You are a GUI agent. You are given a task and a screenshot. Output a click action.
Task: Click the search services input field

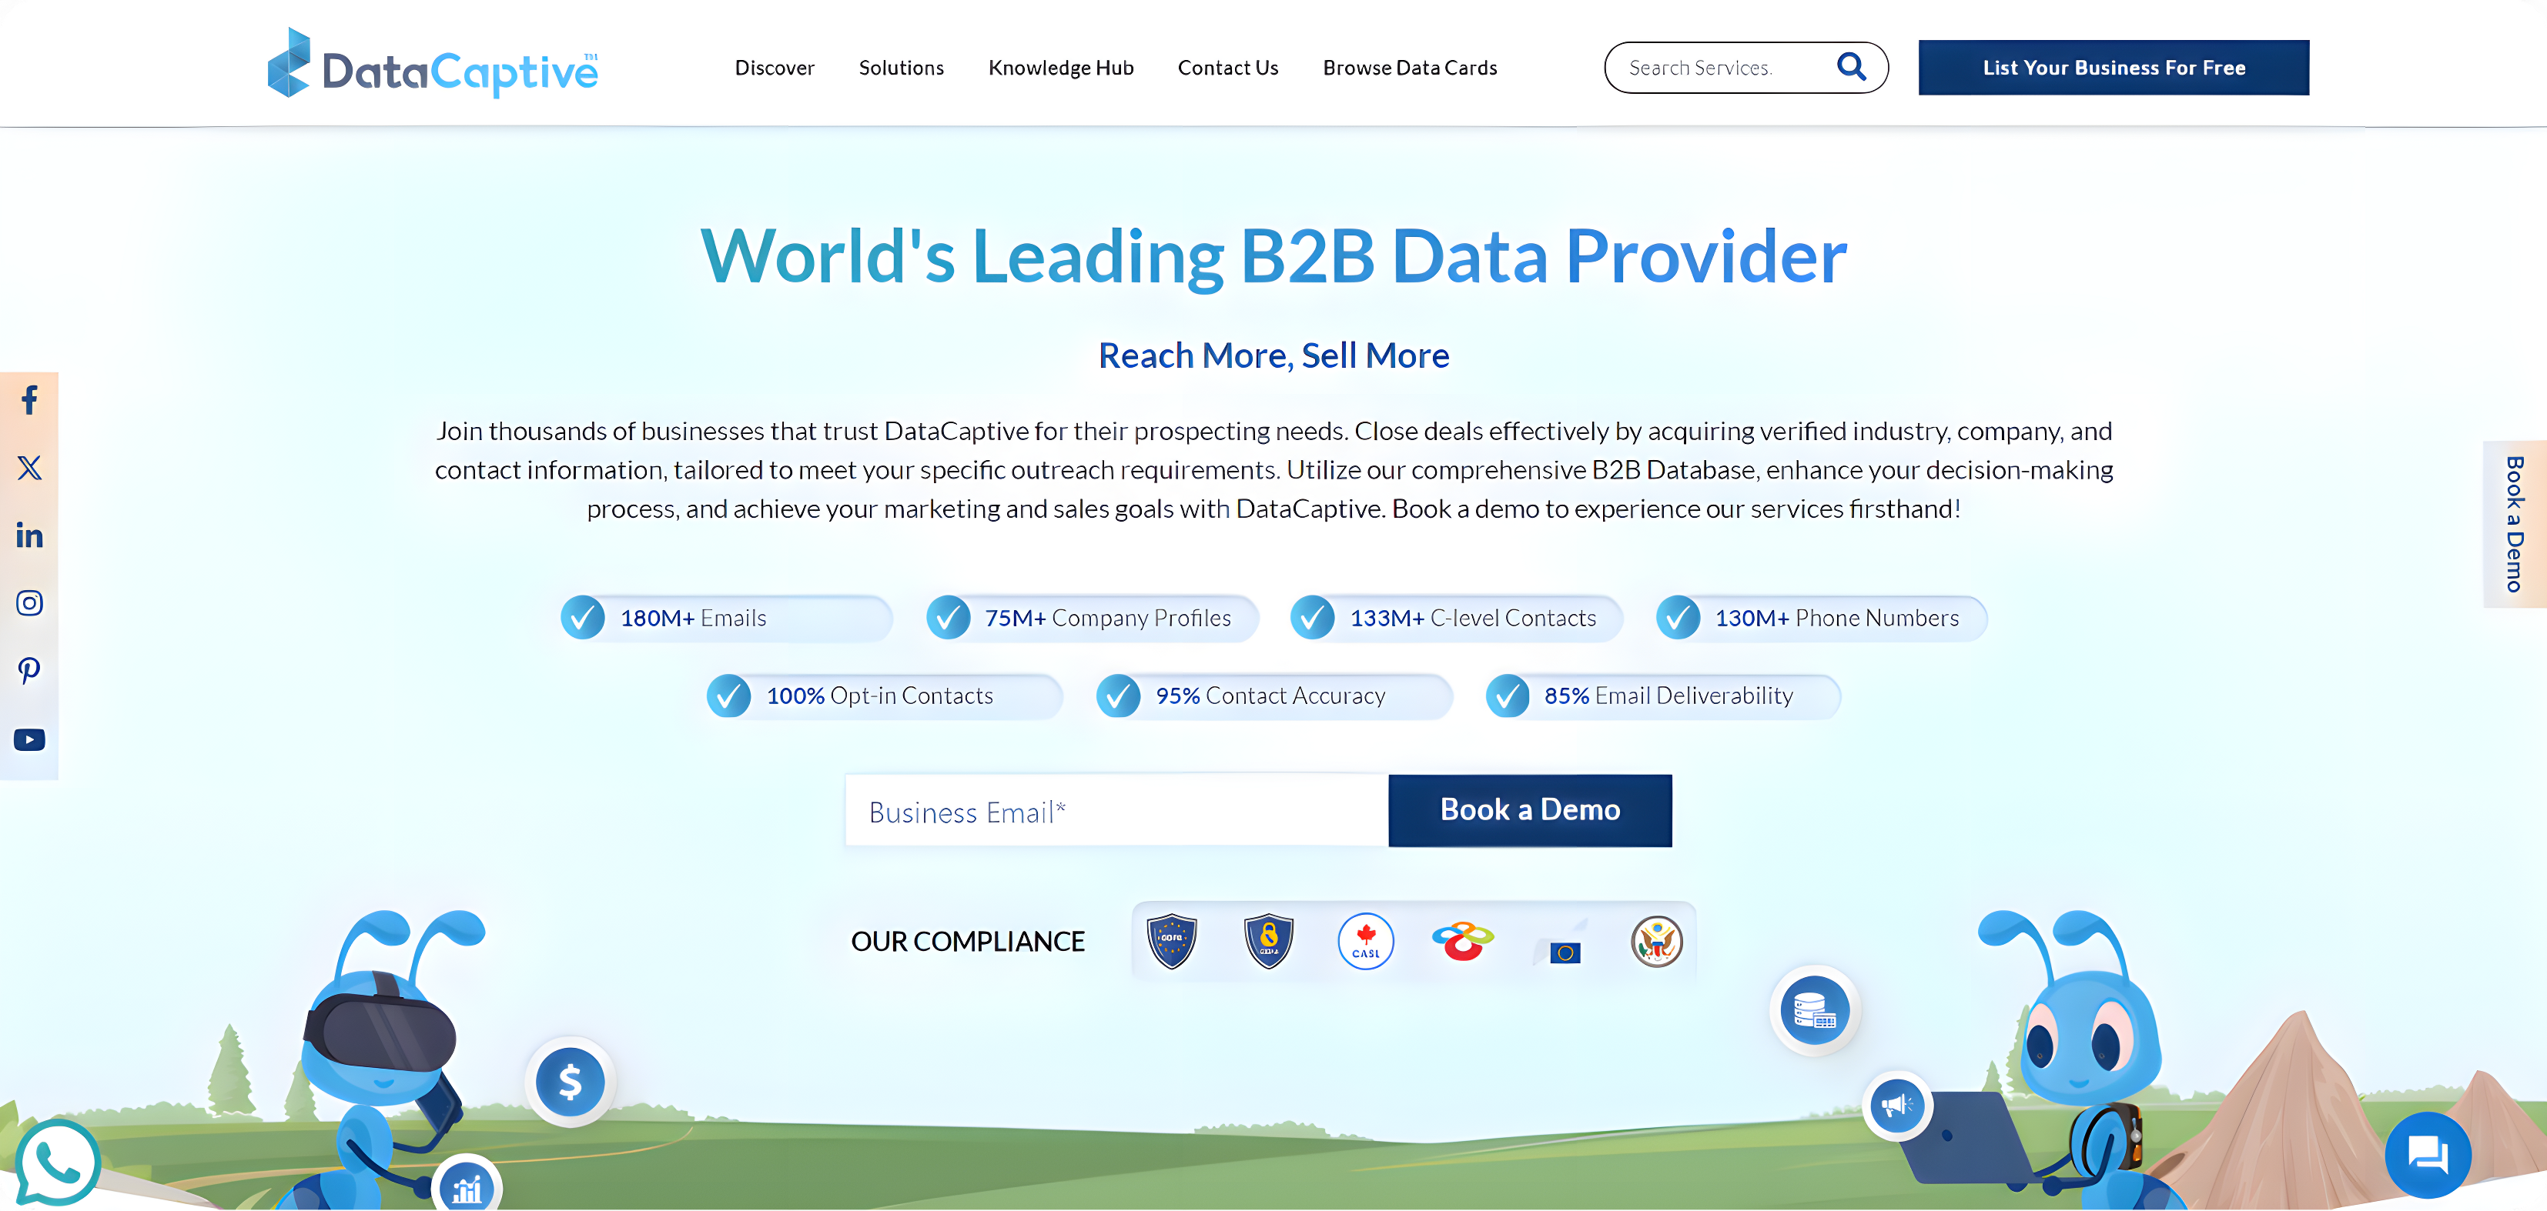1729,67
